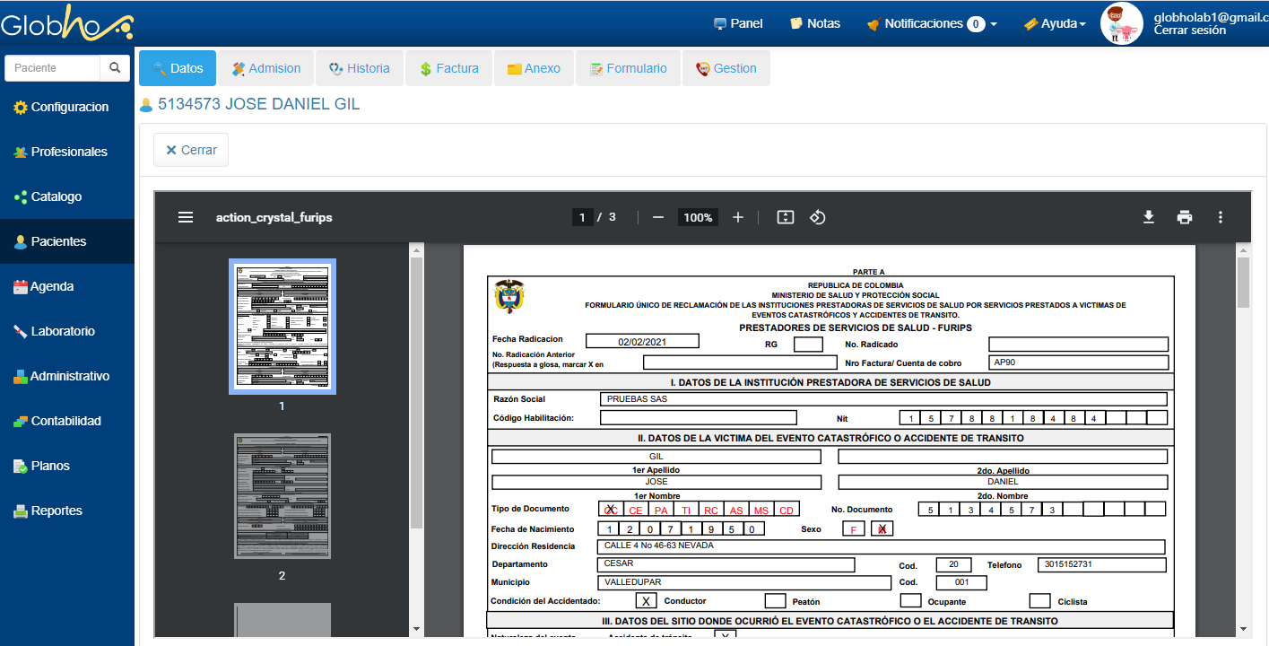The width and height of the screenshot is (1269, 646).
Task: Open the Factura tab
Action: tap(448, 68)
